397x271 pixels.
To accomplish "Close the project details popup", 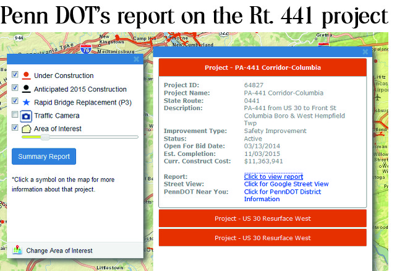I will point(365,53).
